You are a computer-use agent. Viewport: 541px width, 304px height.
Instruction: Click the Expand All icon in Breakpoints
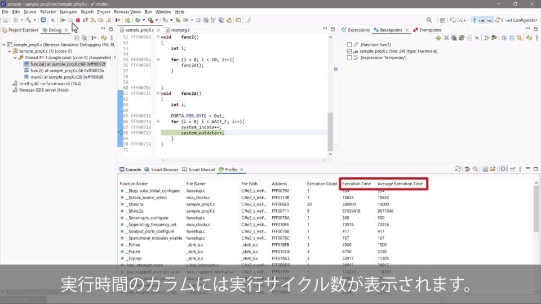pyautogui.click(x=504, y=38)
